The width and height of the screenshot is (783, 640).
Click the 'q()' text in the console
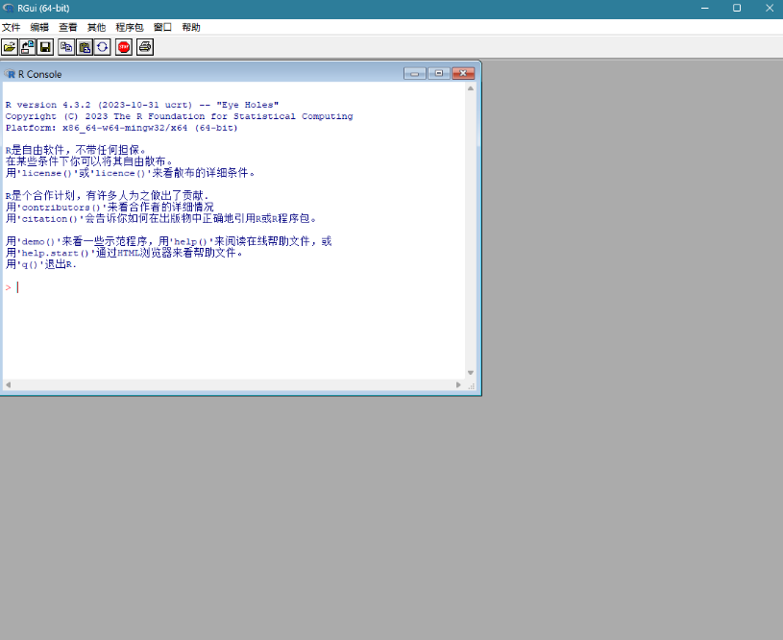point(31,265)
